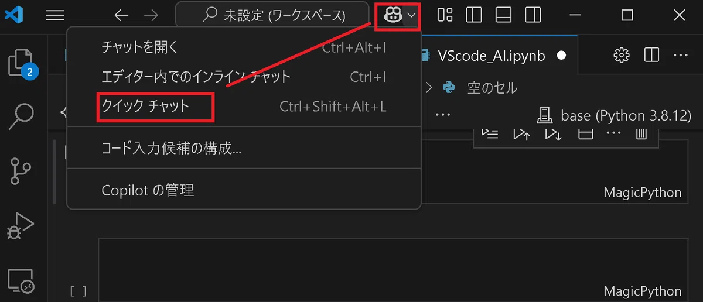Click the Execute Cell and Below icon
Image resolution: width=703 pixels, height=302 pixels.
click(x=553, y=134)
